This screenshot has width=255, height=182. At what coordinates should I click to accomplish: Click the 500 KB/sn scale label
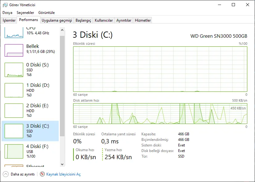(x=240, y=100)
